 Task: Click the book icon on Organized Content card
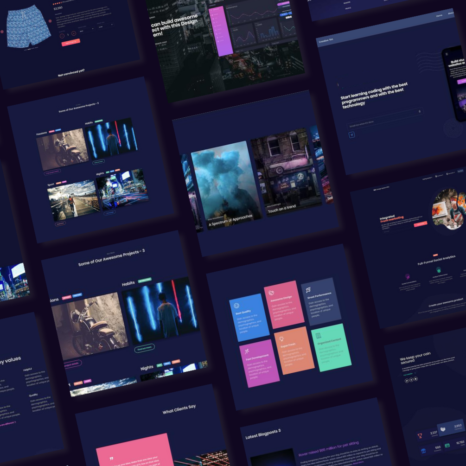click(318, 336)
